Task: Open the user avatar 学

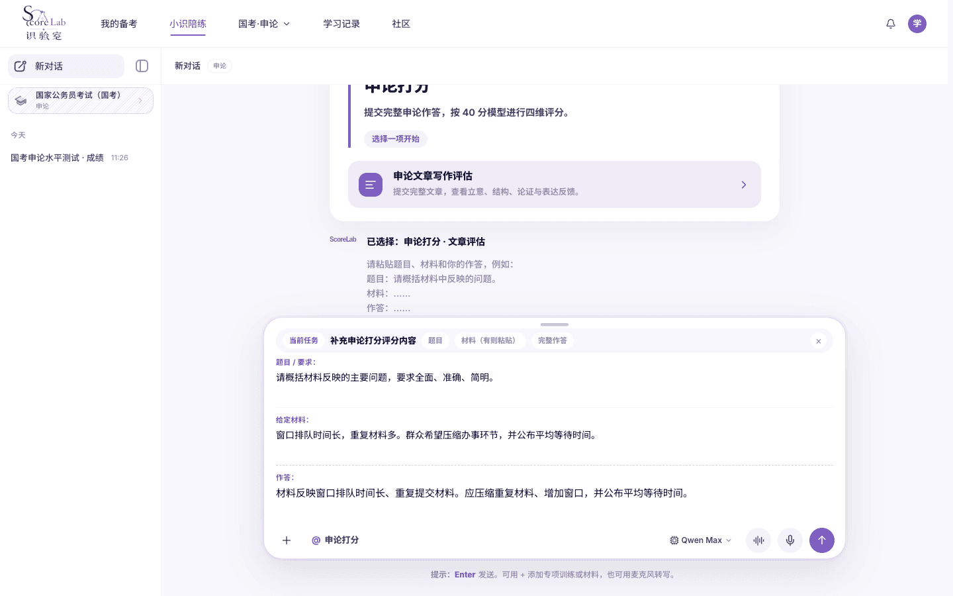Action: pyautogui.click(x=917, y=24)
